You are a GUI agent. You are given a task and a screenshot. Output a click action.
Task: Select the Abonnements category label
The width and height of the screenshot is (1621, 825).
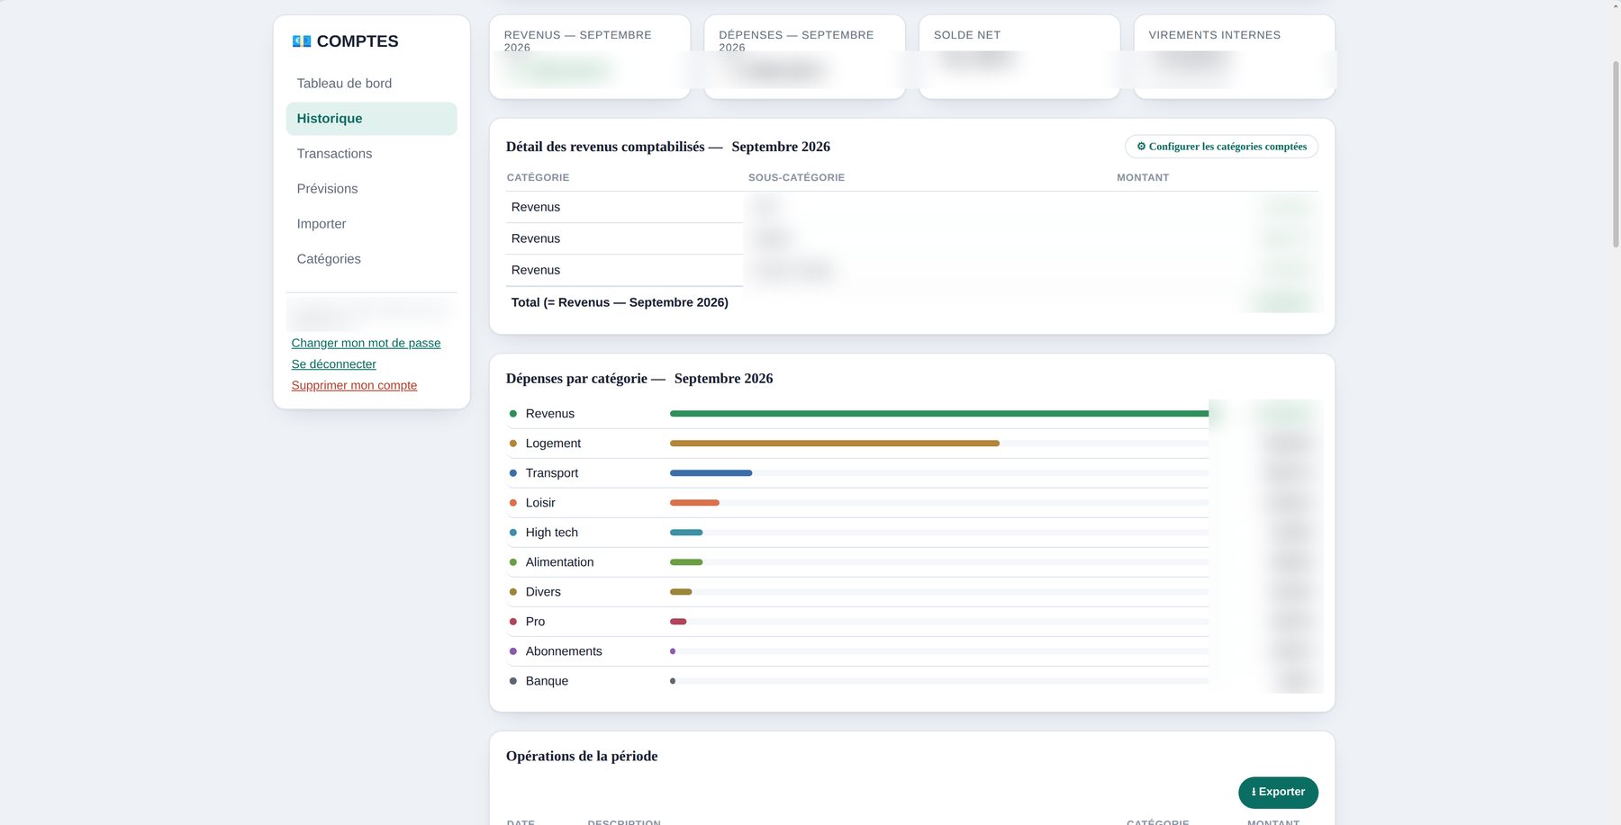pyautogui.click(x=564, y=651)
